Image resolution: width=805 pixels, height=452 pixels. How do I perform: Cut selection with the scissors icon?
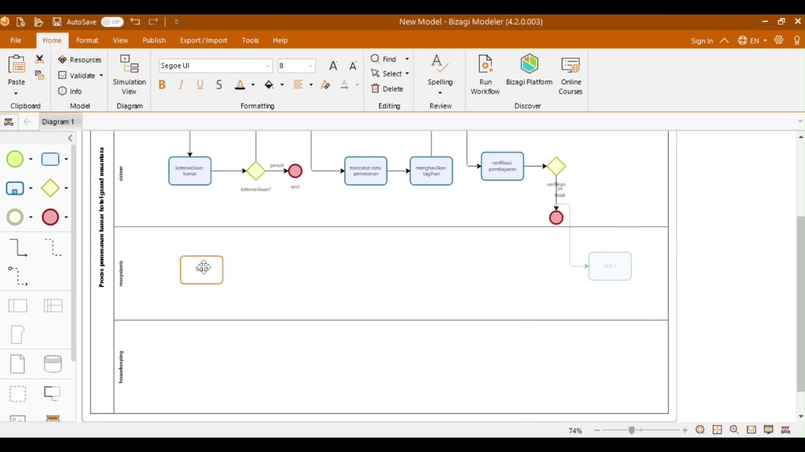40,59
